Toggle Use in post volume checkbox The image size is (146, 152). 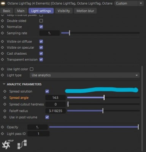[x=47, y=117]
